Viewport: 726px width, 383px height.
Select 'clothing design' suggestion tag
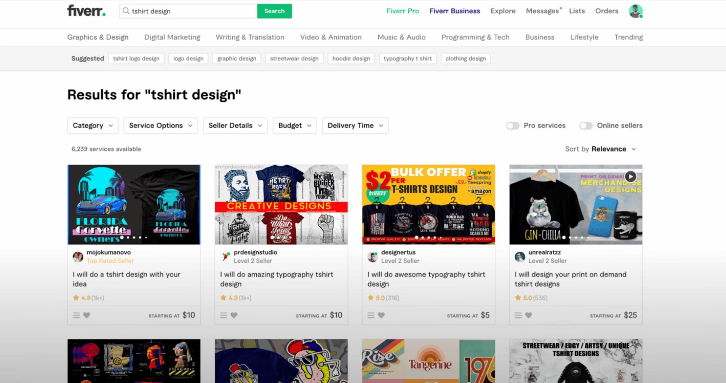[465, 59]
